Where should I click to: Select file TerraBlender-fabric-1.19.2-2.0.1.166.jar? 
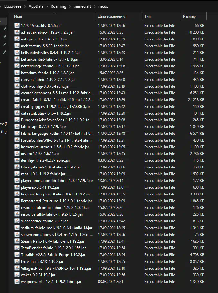pos(53,248)
